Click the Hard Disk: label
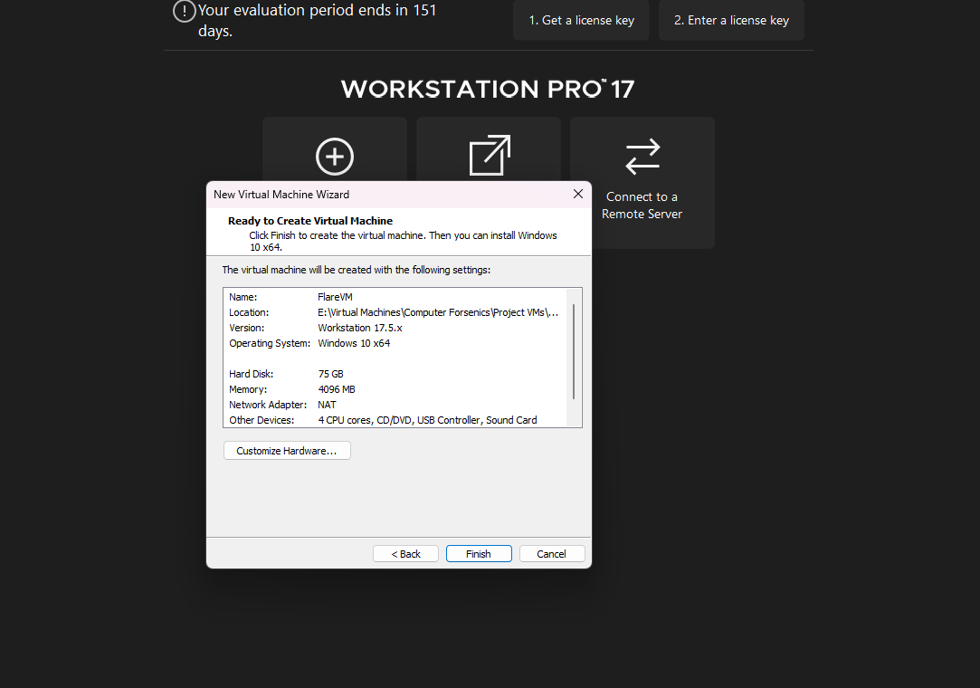The image size is (980, 688). tap(252, 374)
